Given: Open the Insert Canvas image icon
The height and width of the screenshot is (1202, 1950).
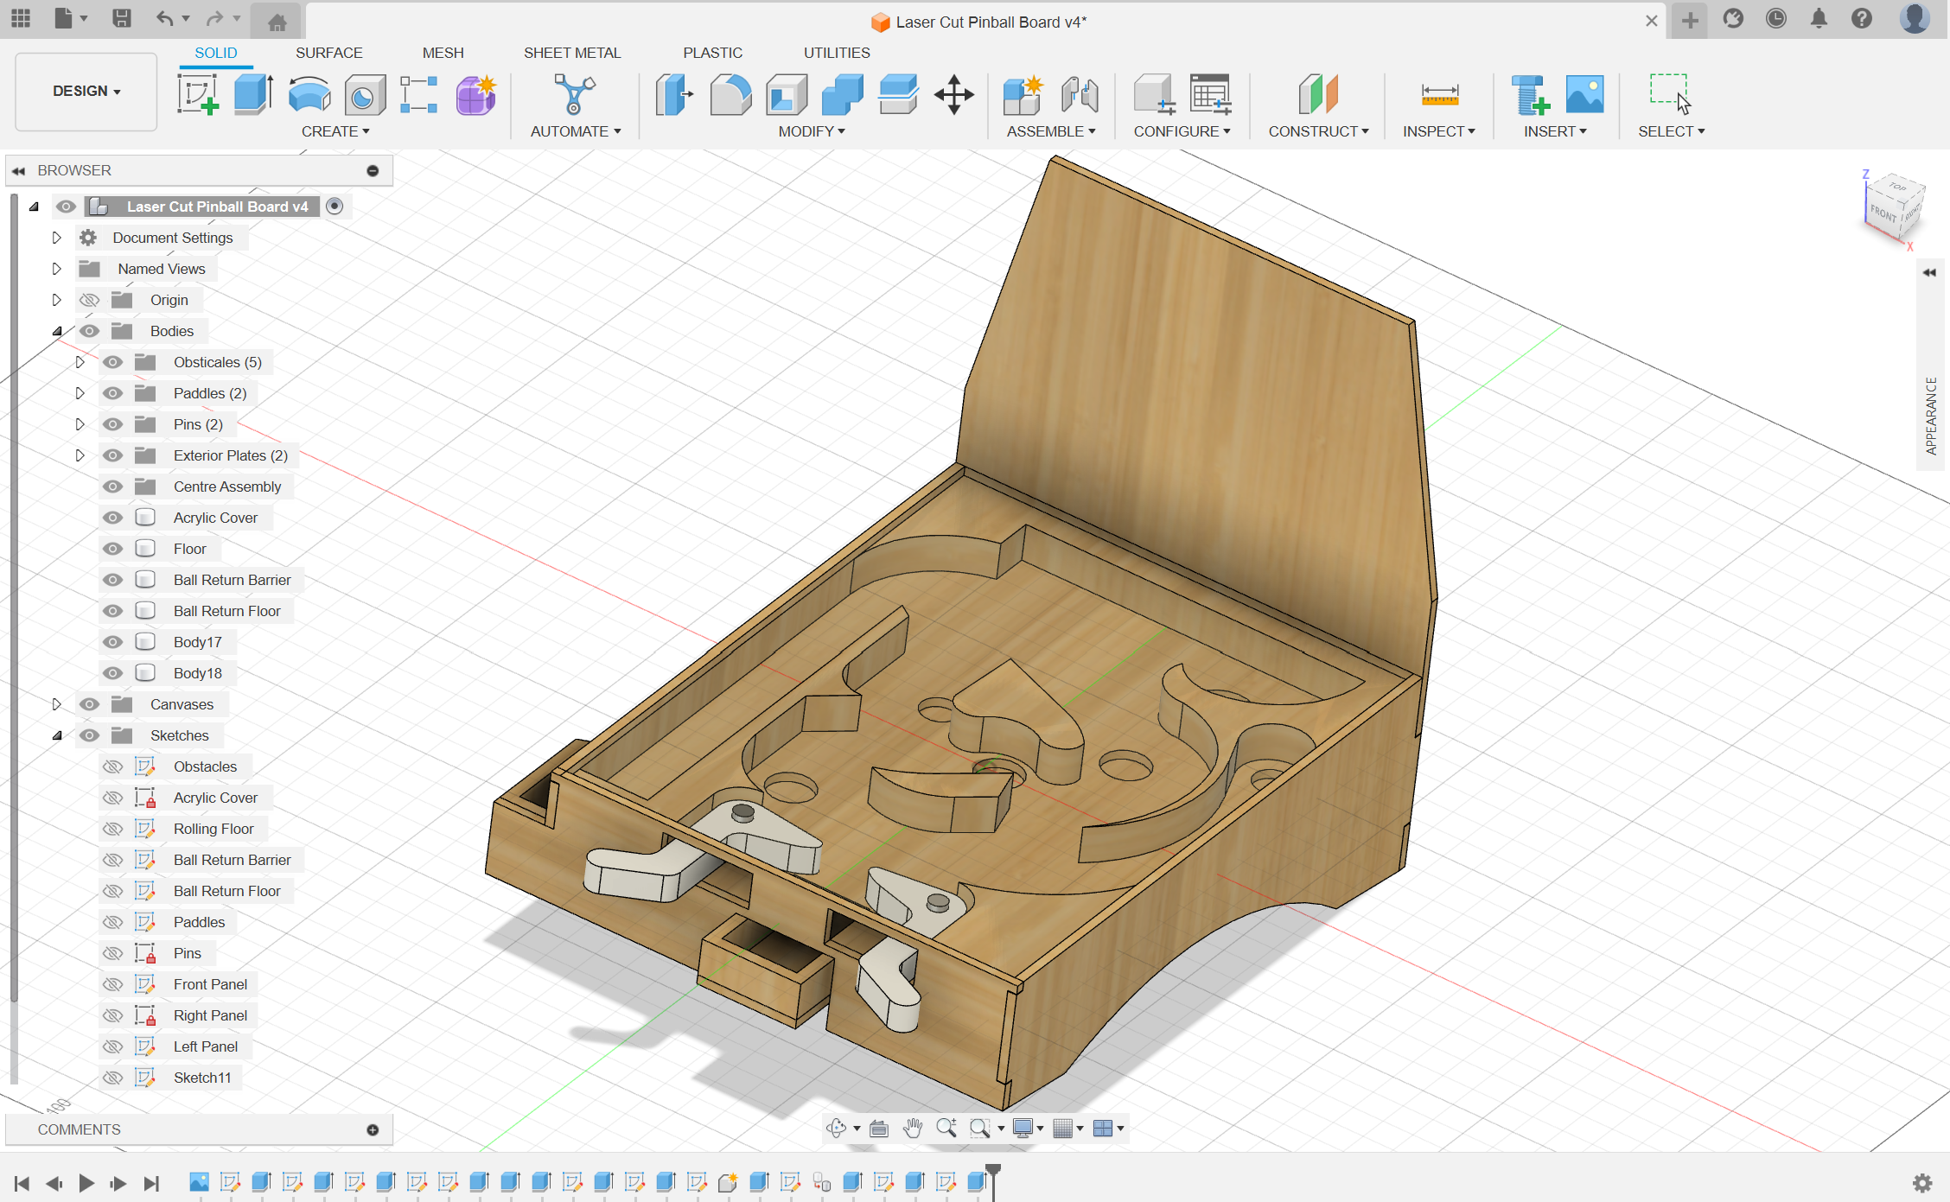Looking at the screenshot, I should pos(1584,94).
